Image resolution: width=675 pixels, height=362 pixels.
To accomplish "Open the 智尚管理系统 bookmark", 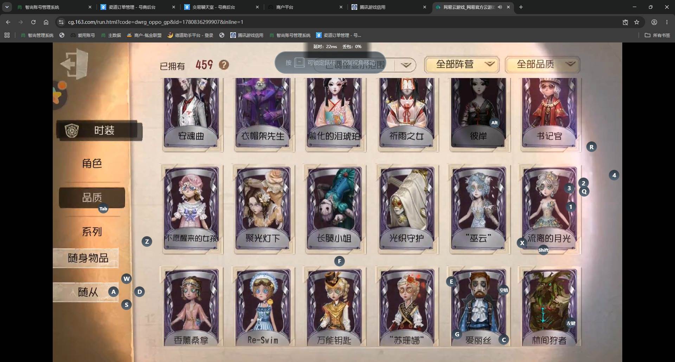I will click(x=37, y=35).
